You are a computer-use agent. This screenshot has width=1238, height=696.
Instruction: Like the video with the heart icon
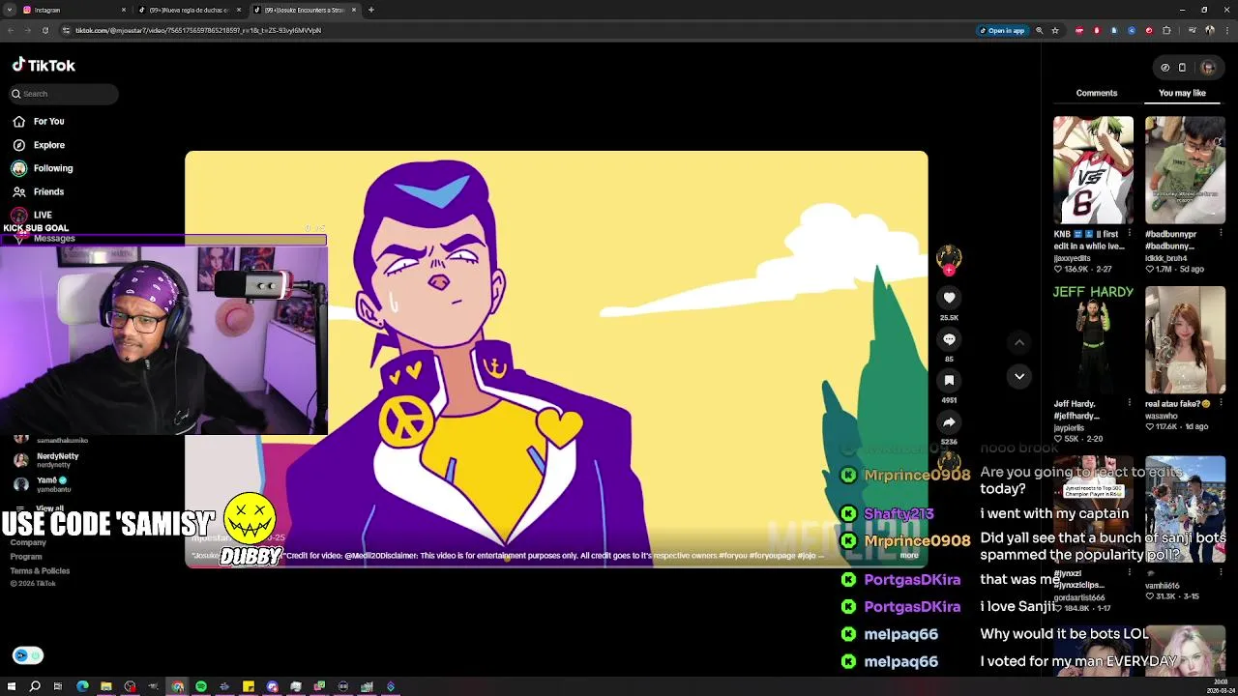(949, 298)
